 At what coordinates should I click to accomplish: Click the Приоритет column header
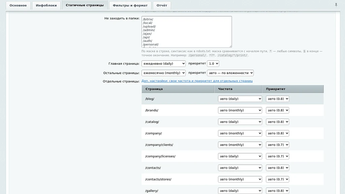tap(293, 89)
